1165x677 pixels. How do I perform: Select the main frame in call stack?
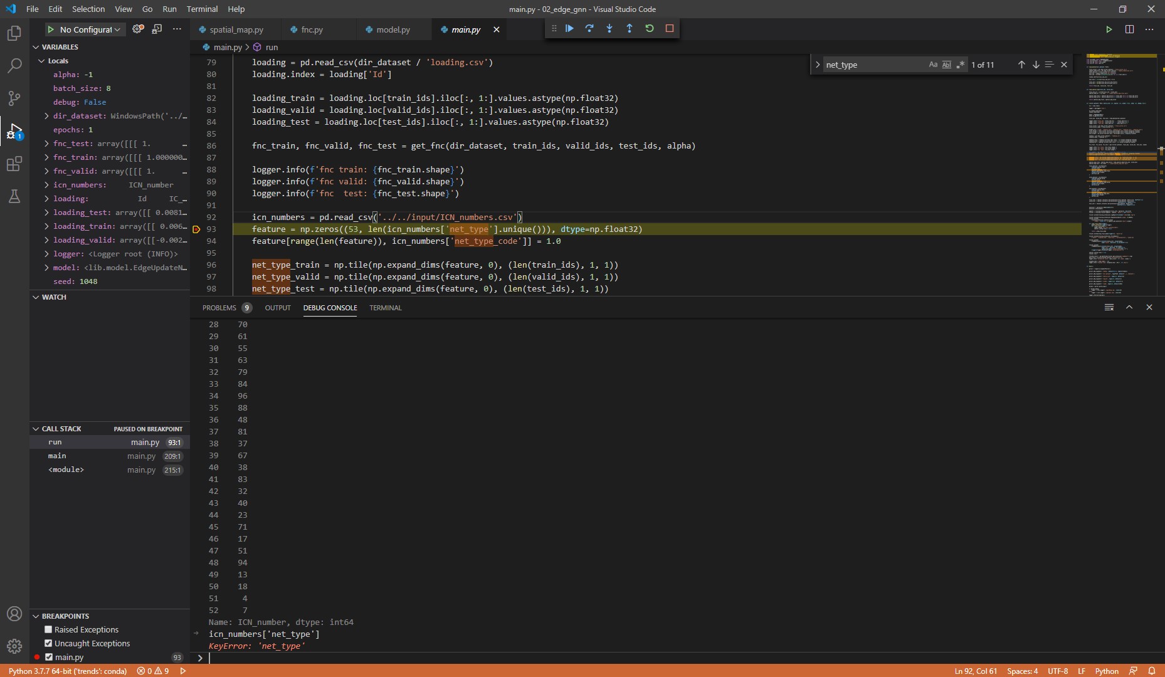click(57, 456)
